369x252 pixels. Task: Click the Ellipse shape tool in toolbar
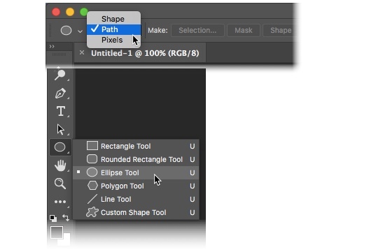click(60, 147)
